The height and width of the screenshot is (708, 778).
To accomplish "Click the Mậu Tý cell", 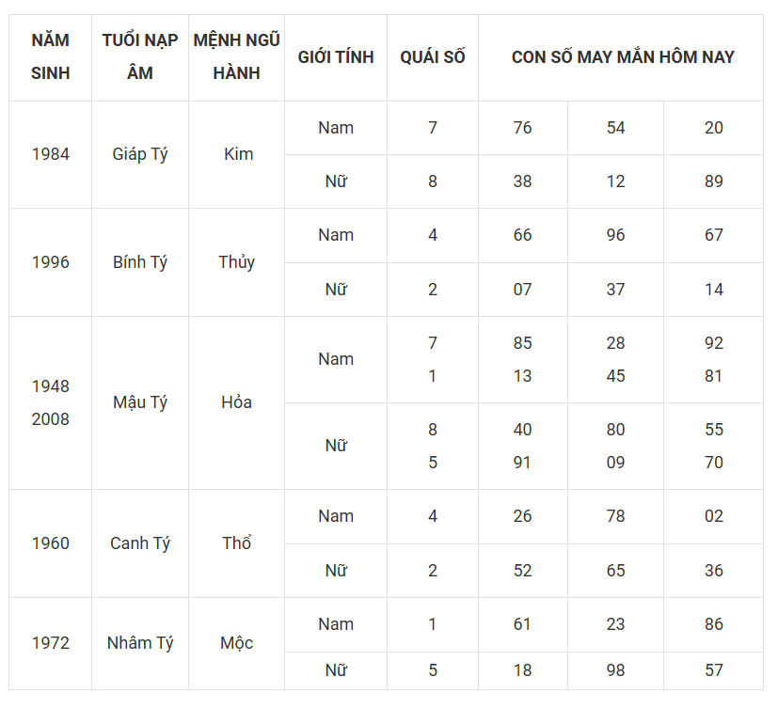I will tap(140, 402).
